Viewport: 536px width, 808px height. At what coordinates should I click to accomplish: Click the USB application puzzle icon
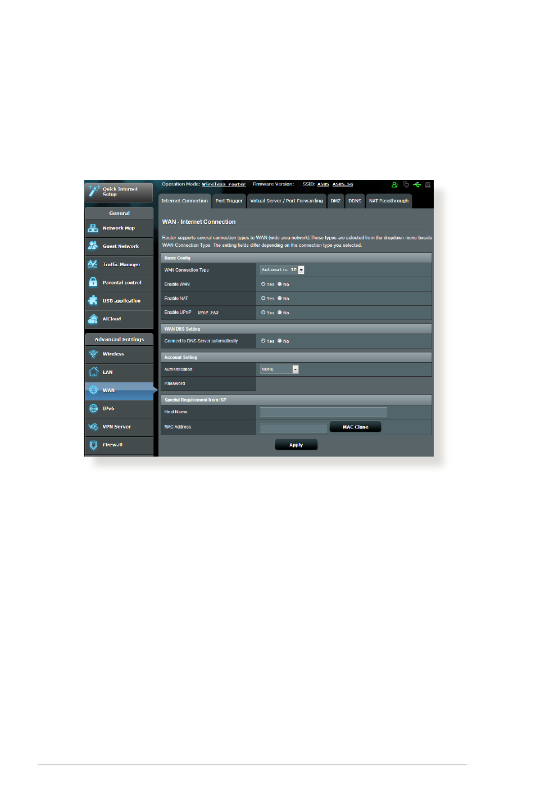(93, 300)
